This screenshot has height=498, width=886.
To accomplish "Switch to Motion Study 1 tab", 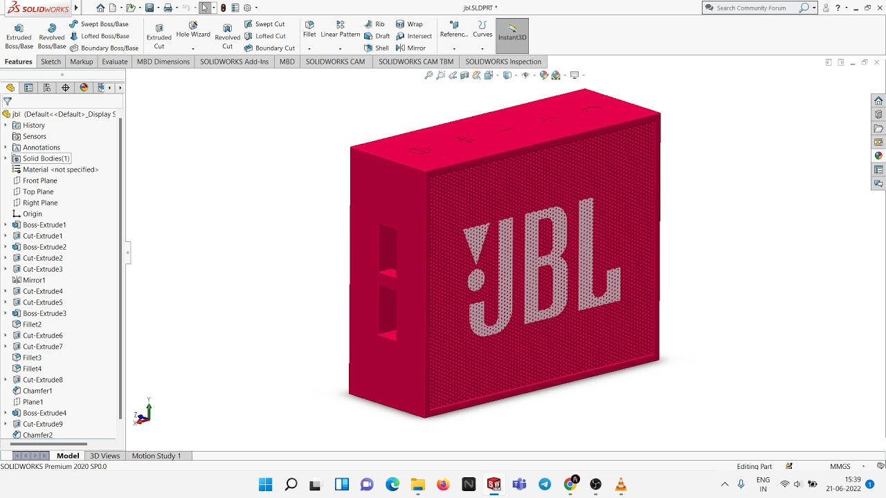I will (156, 456).
